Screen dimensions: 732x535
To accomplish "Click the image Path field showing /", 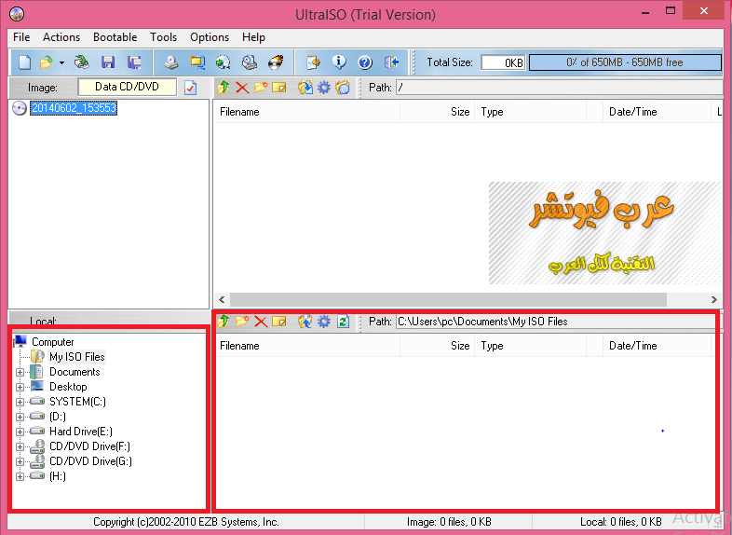I will click(x=560, y=88).
